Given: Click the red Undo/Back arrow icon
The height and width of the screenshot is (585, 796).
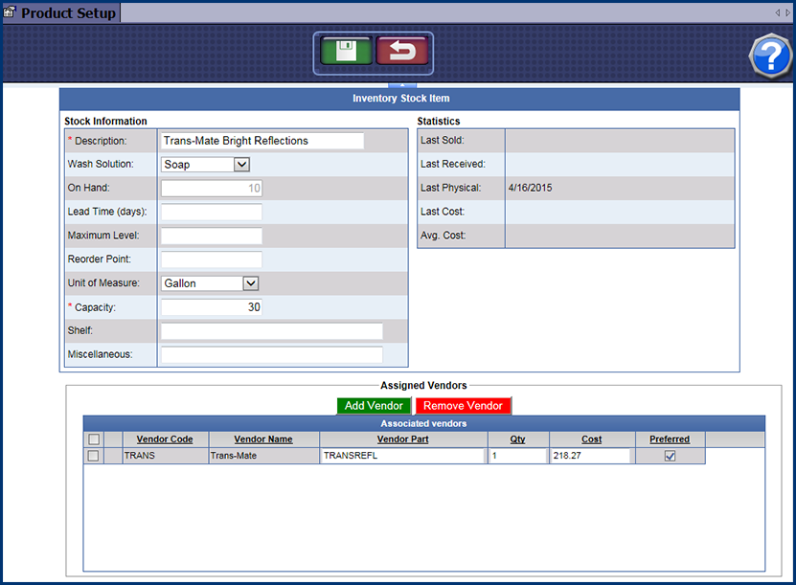Looking at the screenshot, I should (402, 53).
